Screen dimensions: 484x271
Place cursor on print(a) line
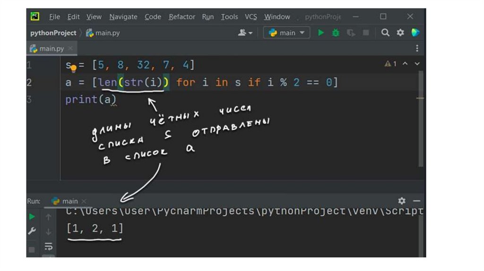click(x=91, y=100)
